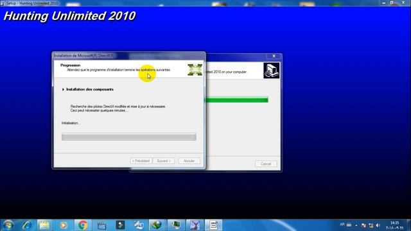Launch Internet Explorer from the taskbar

coord(27,225)
